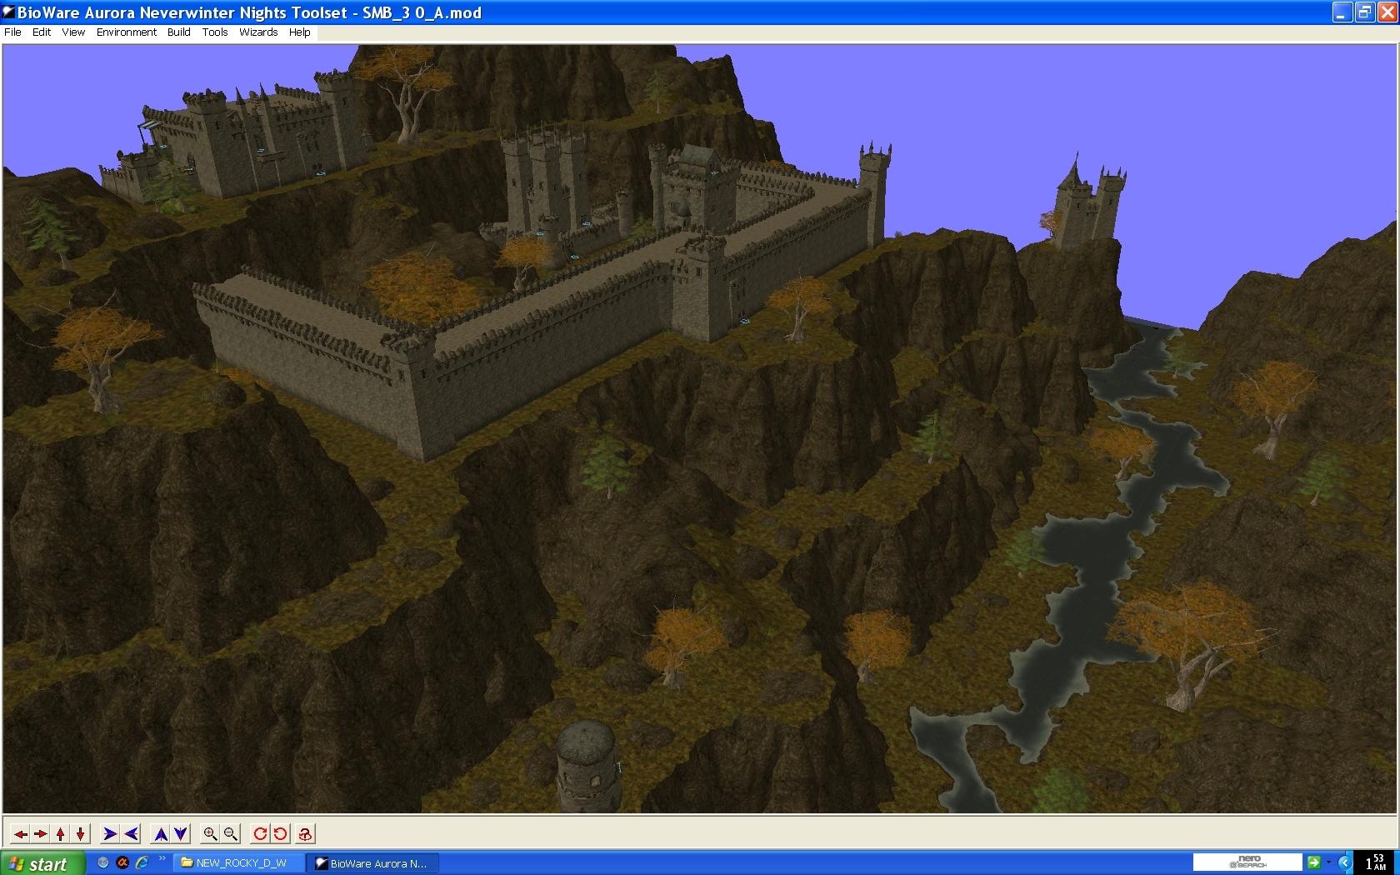Click inside the Nero Search input box
Image resolution: width=1400 pixels, height=875 pixels.
coord(1247,862)
